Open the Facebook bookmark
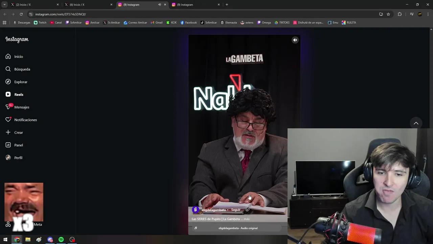This screenshot has width=433, height=244. click(188, 23)
